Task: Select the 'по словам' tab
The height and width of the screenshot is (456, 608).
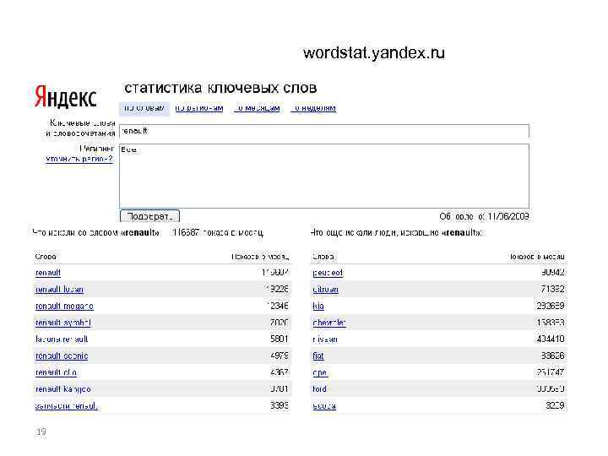Action: [144, 108]
